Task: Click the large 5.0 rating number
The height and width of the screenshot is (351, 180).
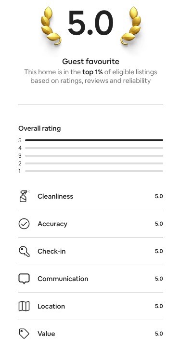Action: coord(90,23)
